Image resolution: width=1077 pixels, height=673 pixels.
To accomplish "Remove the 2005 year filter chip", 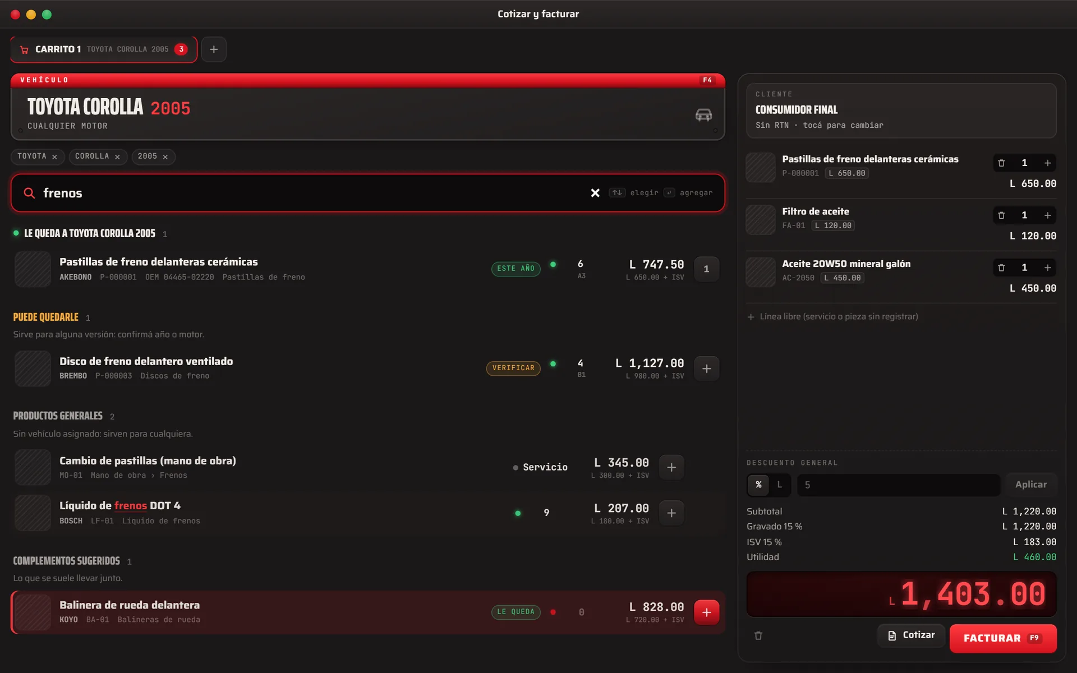I will [165, 157].
